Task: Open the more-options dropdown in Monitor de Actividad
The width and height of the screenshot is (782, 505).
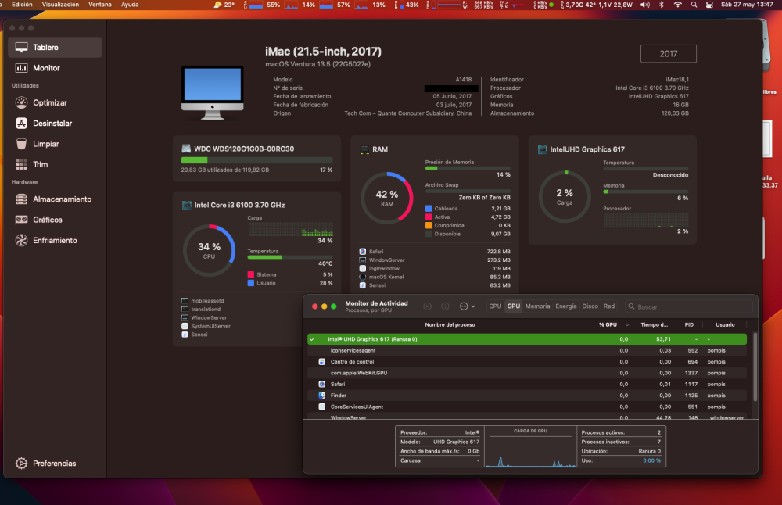Action: click(468, 306)
